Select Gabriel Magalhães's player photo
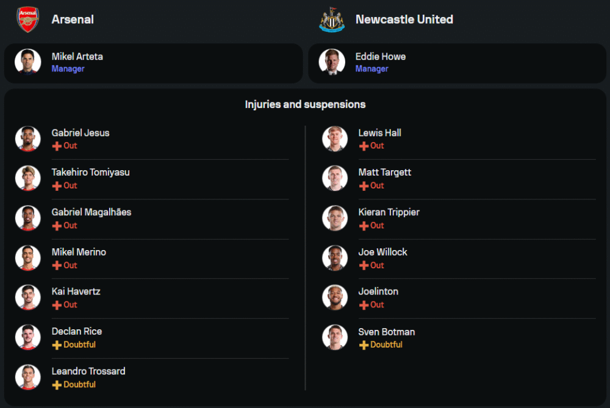This screenshot has width=610, height=408. coord(28,218)
